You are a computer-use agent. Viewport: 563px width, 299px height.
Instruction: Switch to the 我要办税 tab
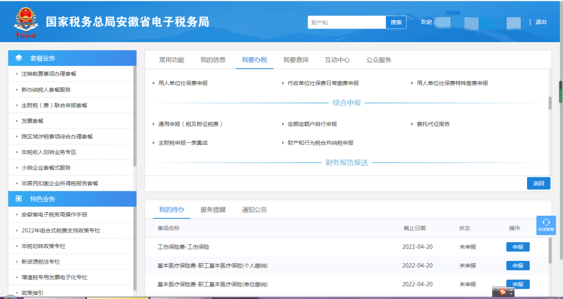(x=254, y=60)
